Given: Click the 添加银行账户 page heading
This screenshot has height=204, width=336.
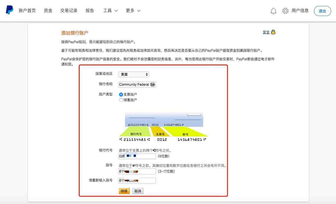Looking at the screenshot, I should point(75,33).
